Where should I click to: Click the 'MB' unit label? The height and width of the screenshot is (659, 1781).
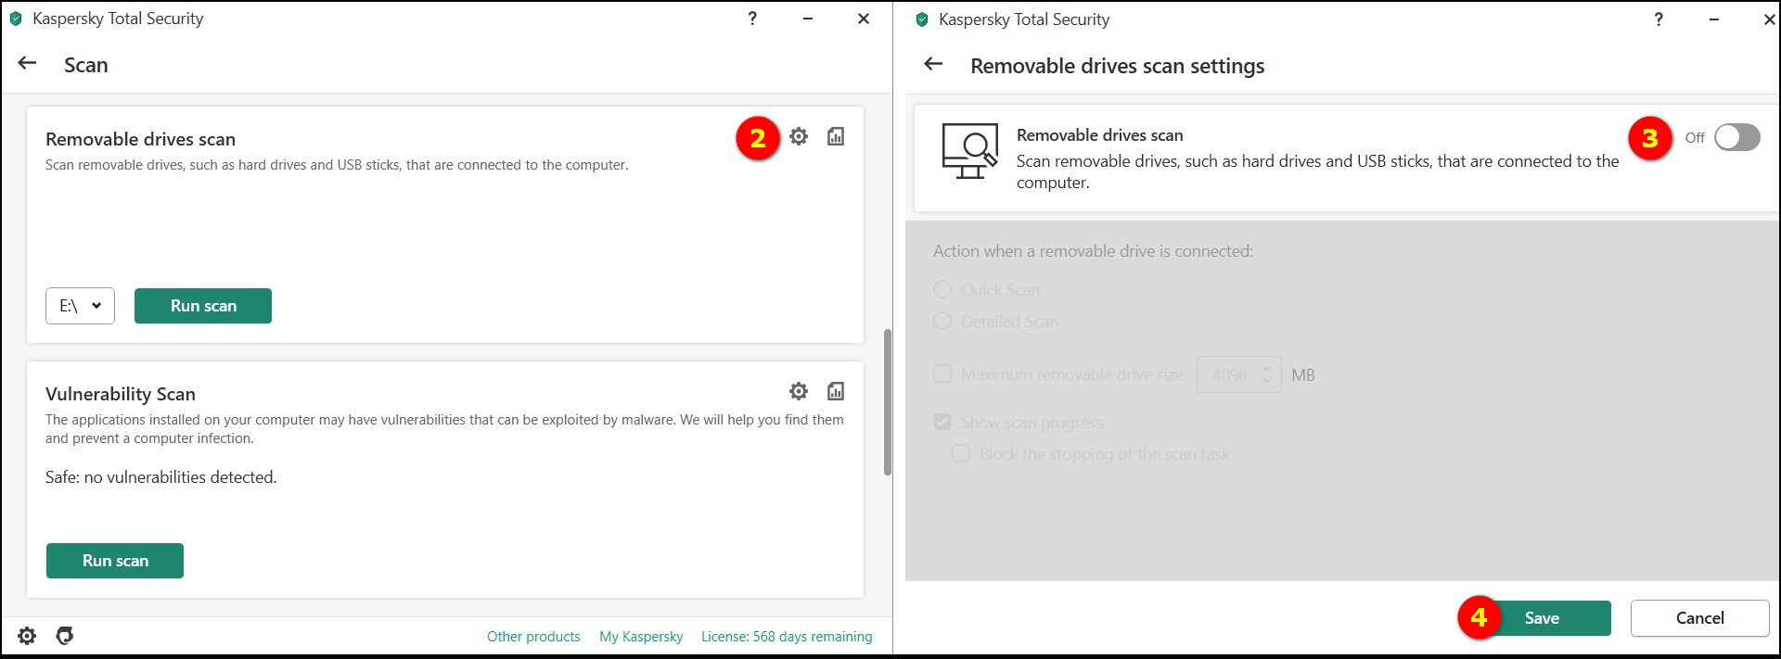point(1303,375)
